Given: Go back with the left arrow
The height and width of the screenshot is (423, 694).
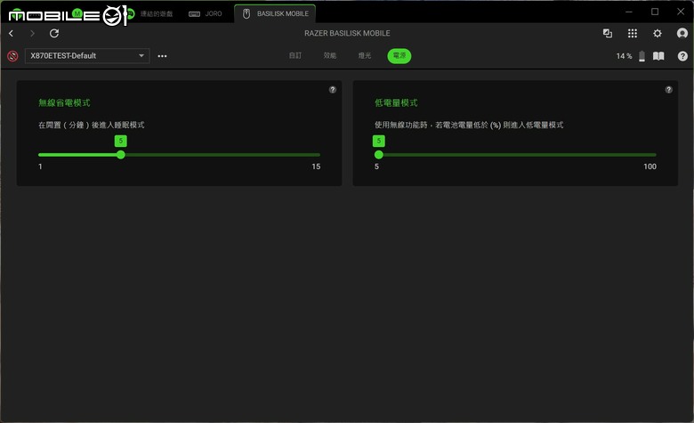Looking at the screenshot, I should pos(12,33).
